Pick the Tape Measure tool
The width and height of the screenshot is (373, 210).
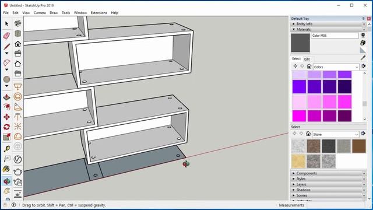click(x=6, y=149)
